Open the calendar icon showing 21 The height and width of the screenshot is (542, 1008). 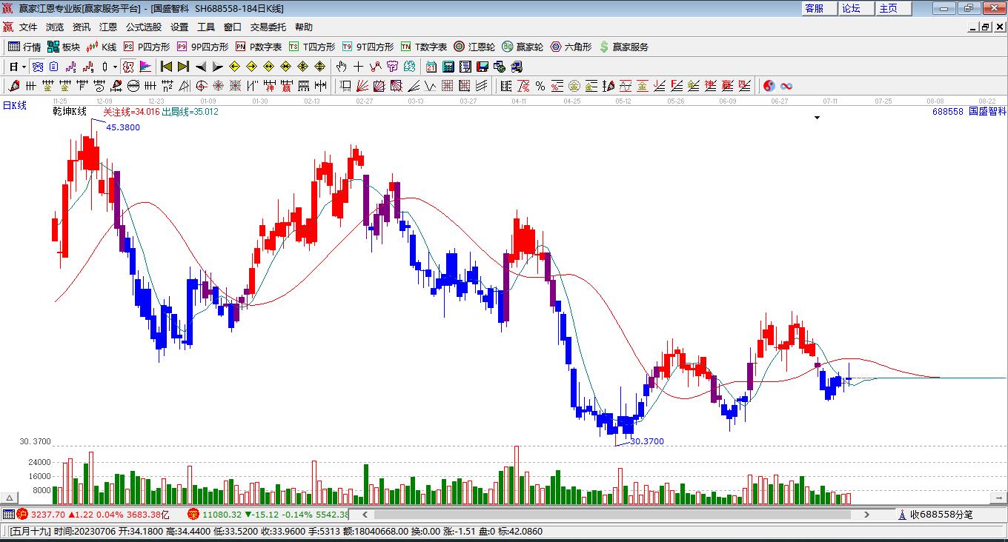click(431, 67)
